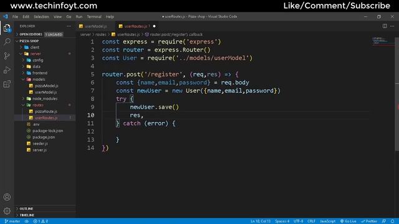
Task: Open the Terminal menu
Action: coord(94,17)
